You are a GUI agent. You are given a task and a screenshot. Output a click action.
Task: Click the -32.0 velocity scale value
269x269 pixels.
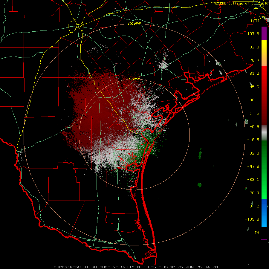click(253, 153)
